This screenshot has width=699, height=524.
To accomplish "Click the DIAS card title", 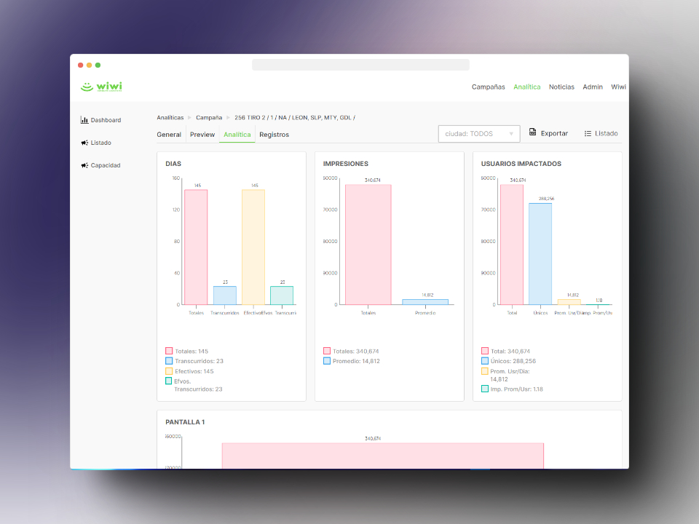I will click(173, 164).
